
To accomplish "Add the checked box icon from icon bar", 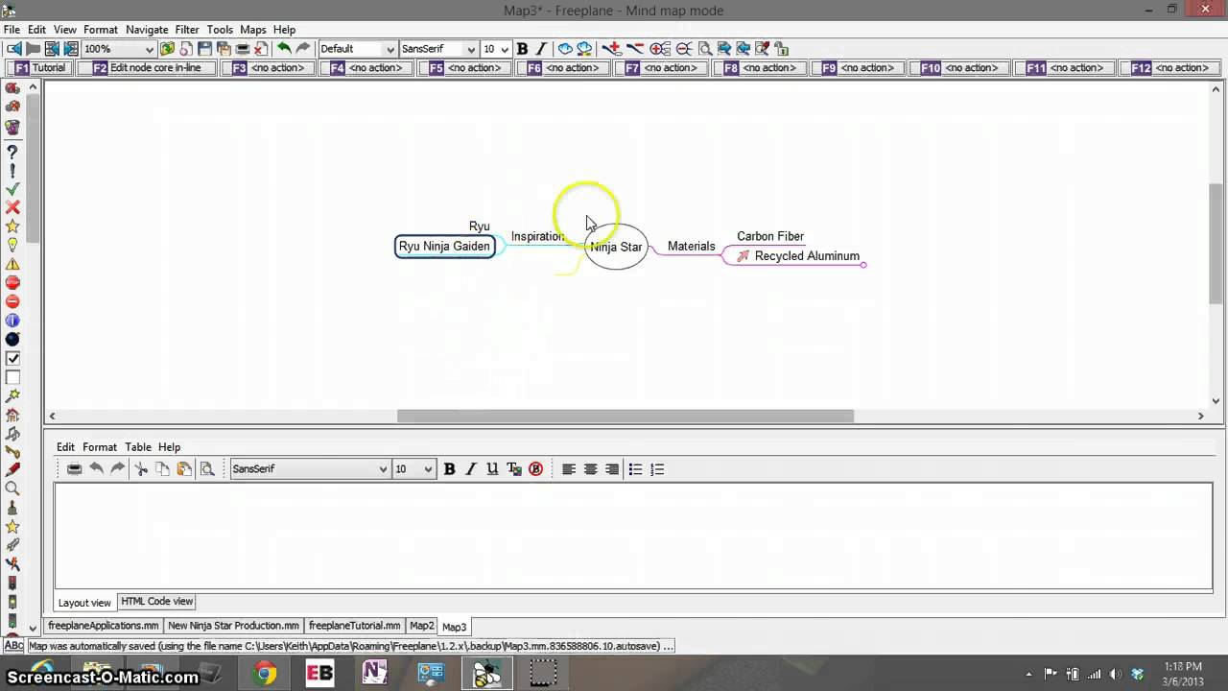I will tap(12, 358).
